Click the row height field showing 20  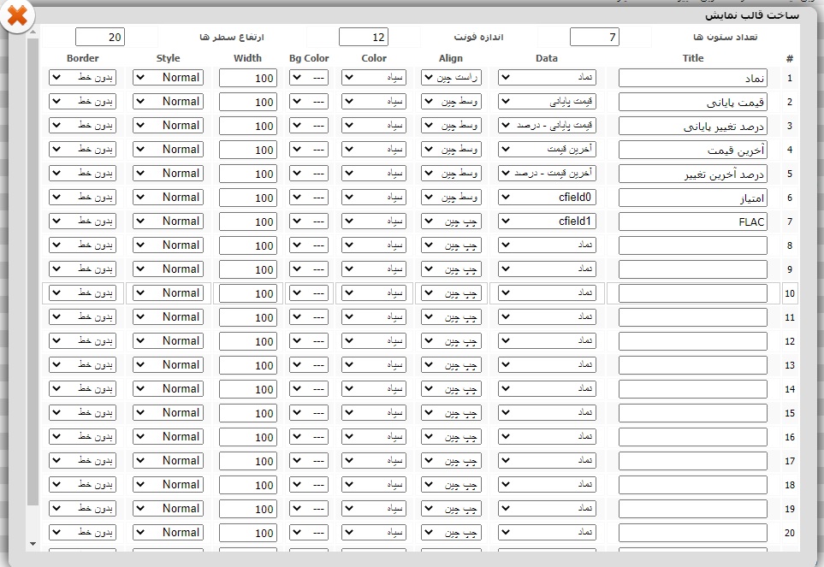[x=100, y=37]
